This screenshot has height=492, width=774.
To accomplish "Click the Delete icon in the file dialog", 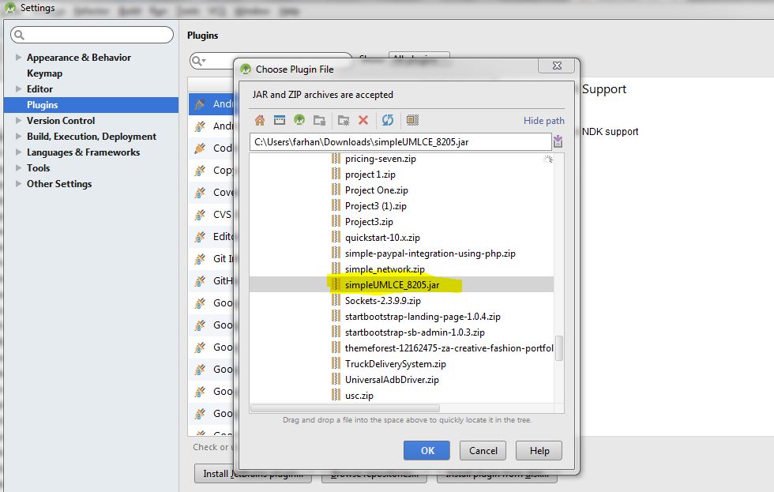I will tap(363, 120).
